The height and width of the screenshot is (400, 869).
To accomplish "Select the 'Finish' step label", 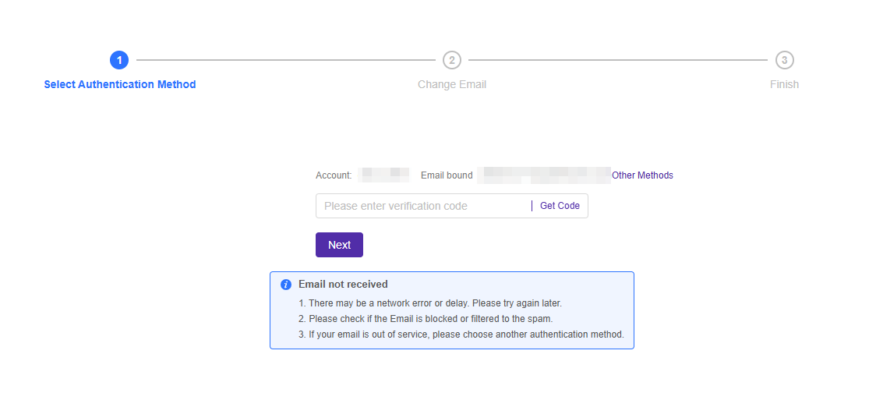I will click(x=784, y=84).
